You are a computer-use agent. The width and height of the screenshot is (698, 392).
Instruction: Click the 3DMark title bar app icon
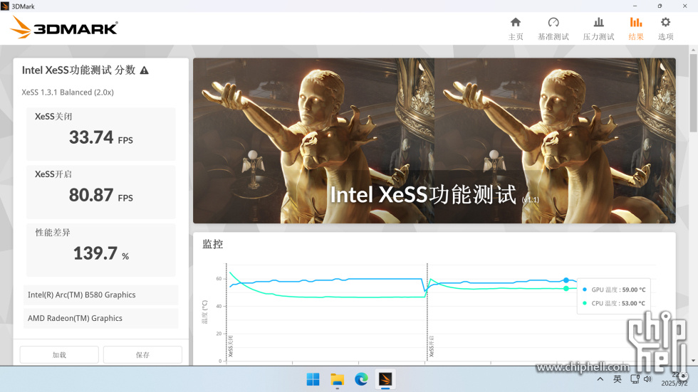5,6
